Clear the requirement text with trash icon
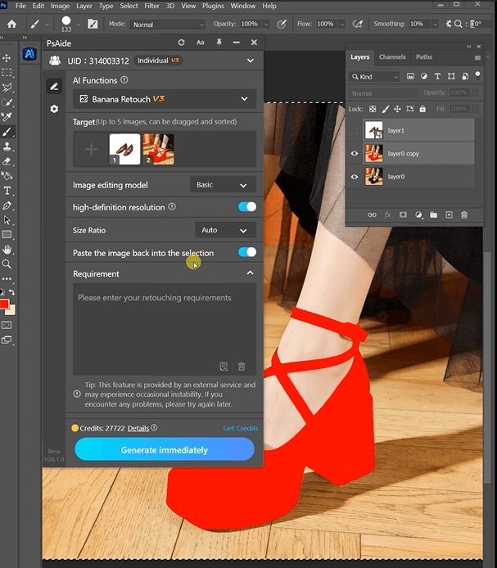 (x=241, y=367)
